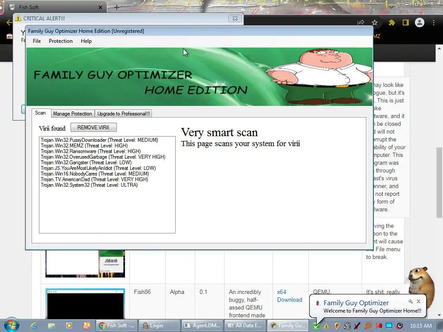Open the UC Browser taskbar icon
This screenshot has height=332, width=443.
pos(87,326)
